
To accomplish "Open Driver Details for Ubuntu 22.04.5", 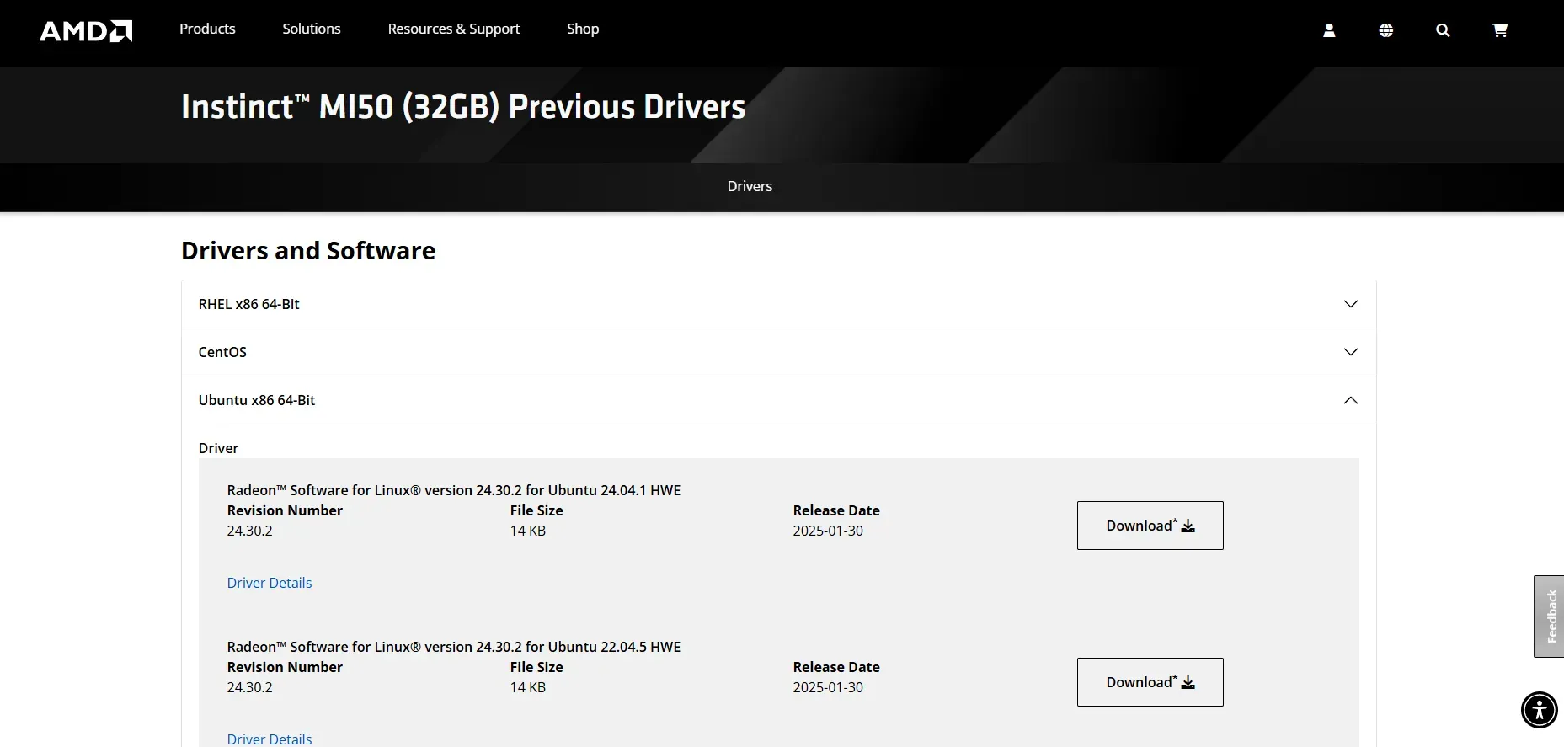I will 270,739.
